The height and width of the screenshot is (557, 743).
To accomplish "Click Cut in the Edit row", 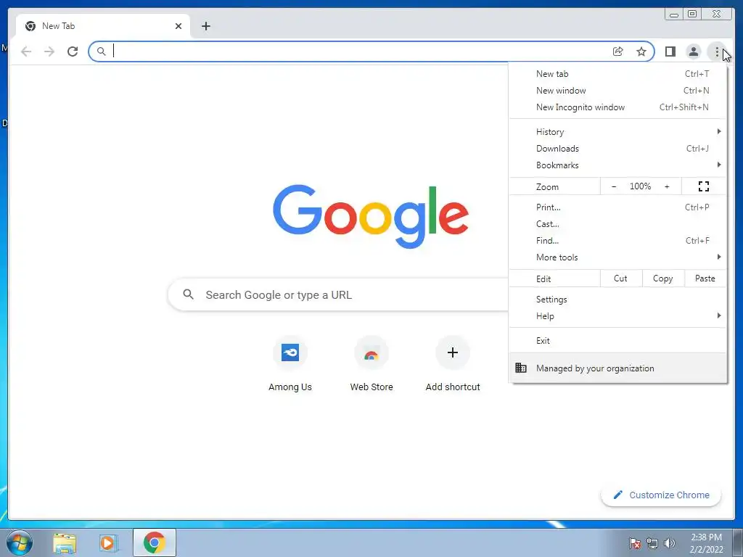I will click(621, 278).
